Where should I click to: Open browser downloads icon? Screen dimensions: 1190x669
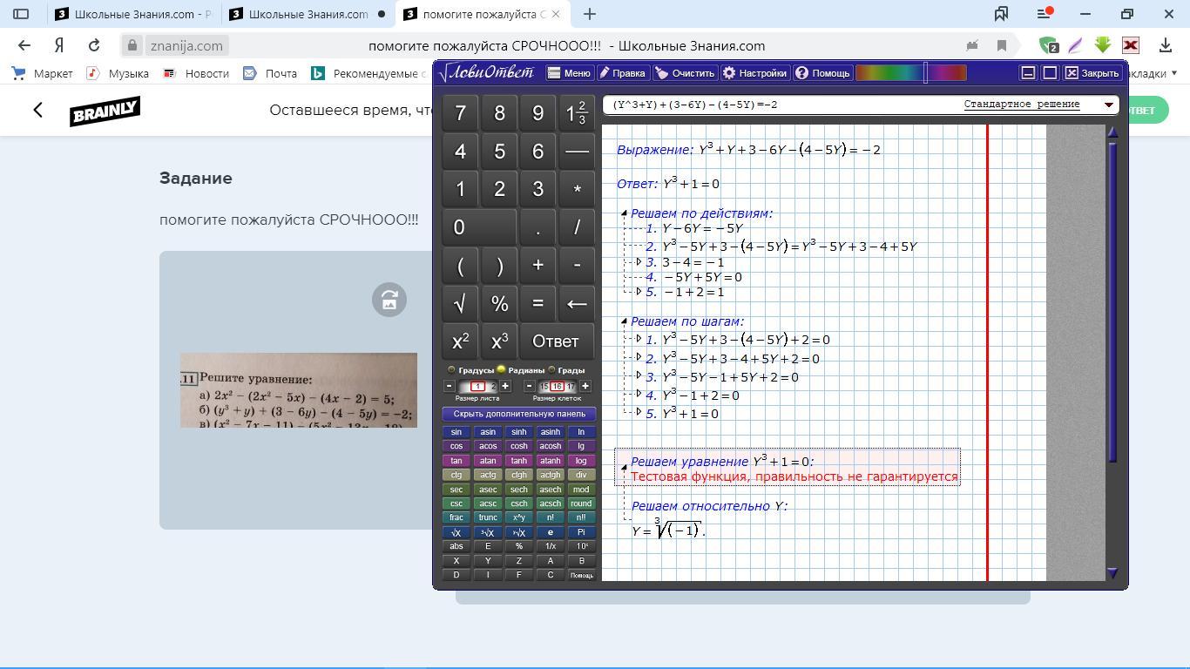1165,45
